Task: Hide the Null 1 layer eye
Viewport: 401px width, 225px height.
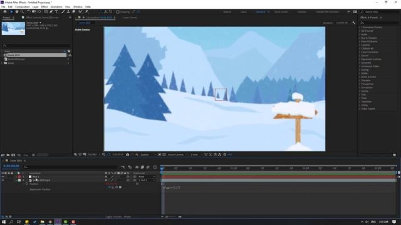Action: coord(3,176)
